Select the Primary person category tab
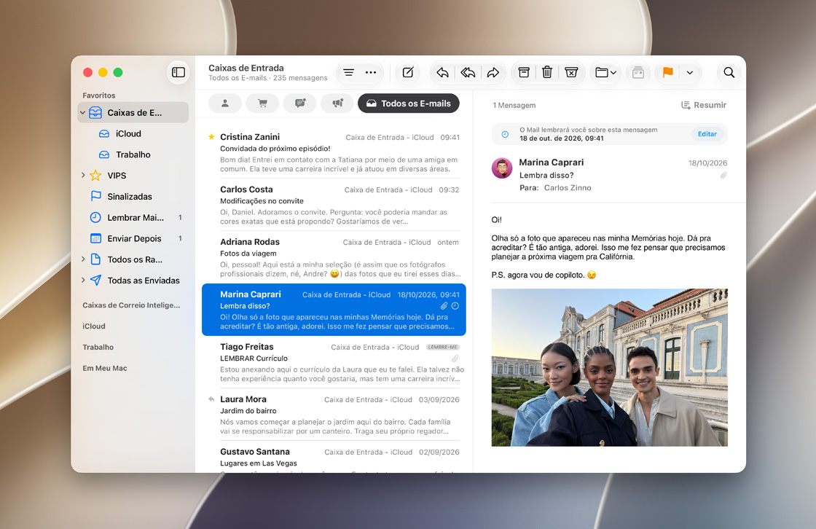 [225, 103]
